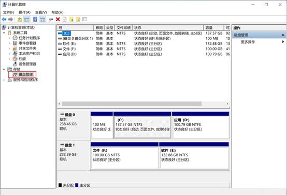Click the volume list horizontal scrollbar thumb
287x195 pixels.
click(x=132, y=104)
